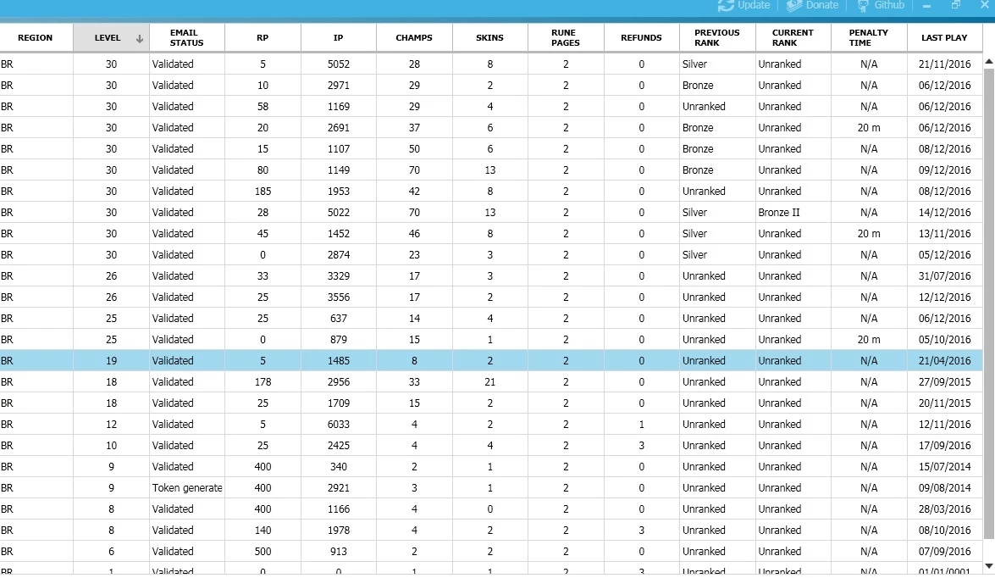
Task: Sort by the LAST PLAY column header
Action: click(x=944, y=38)
